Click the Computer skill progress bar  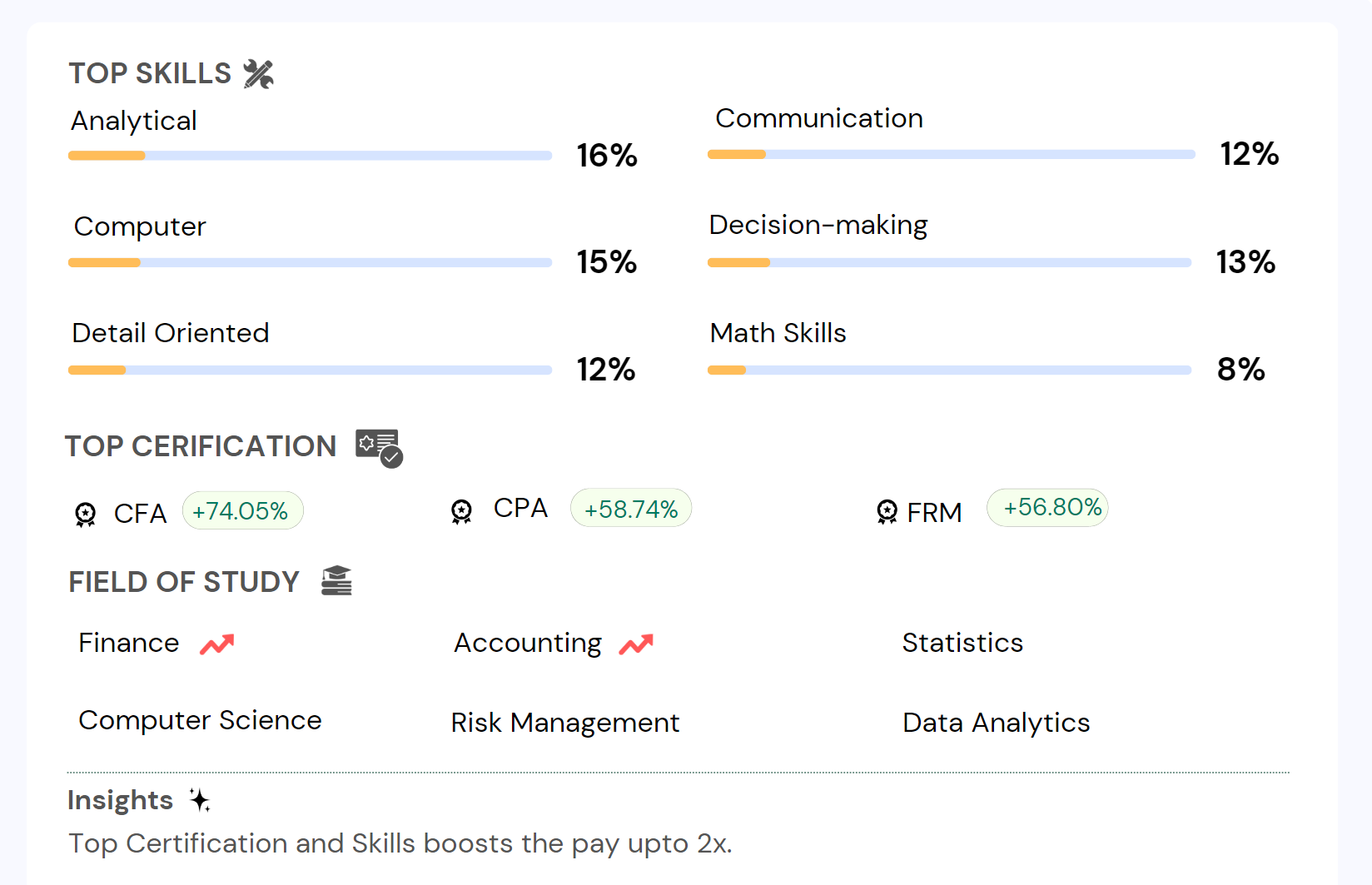[x=310, y=263]
